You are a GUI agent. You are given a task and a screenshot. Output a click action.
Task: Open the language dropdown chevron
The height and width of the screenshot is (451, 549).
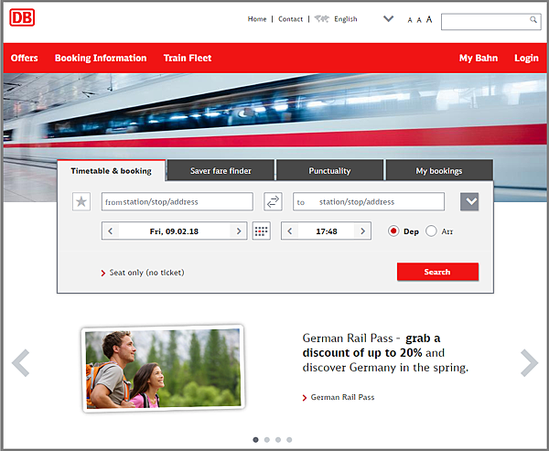click(388, 18)
